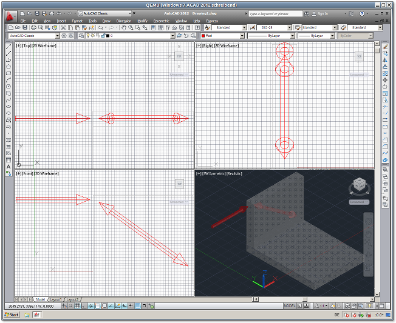Select the Circle drawing tool

pyautogui.click(x=9, y=87)
